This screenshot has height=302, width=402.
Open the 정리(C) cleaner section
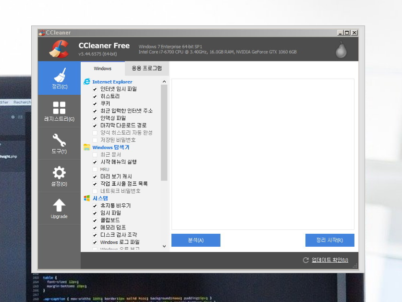(59, 78)
